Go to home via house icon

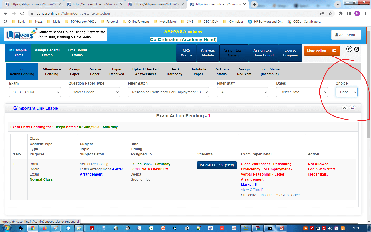click(x=357, y=49)
